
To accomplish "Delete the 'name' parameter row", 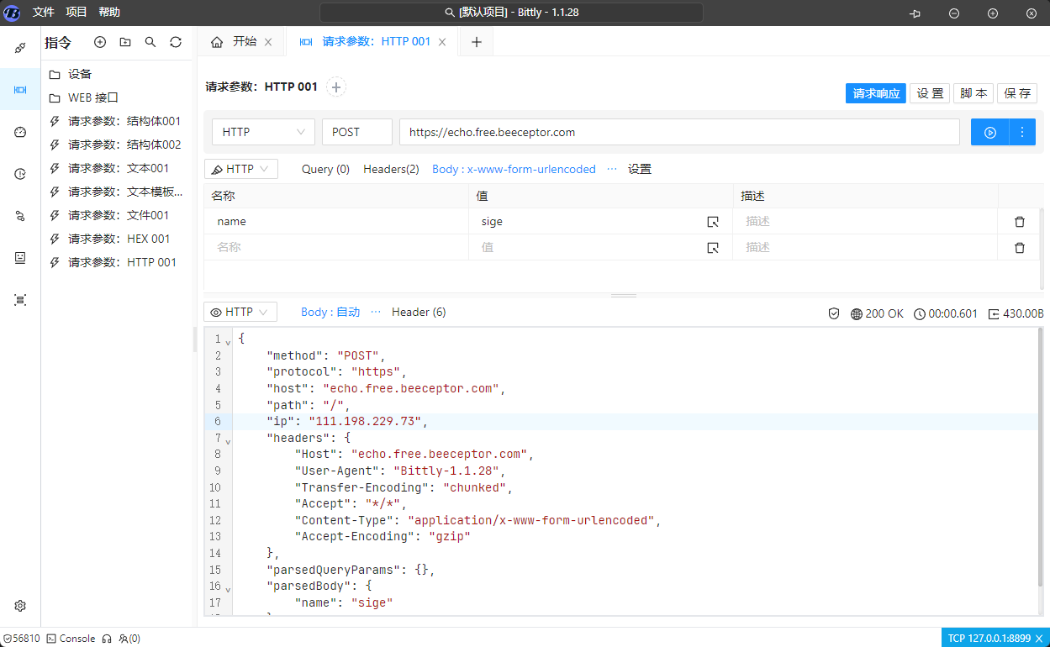I will pyautogui.click(x=1019, y=222).
